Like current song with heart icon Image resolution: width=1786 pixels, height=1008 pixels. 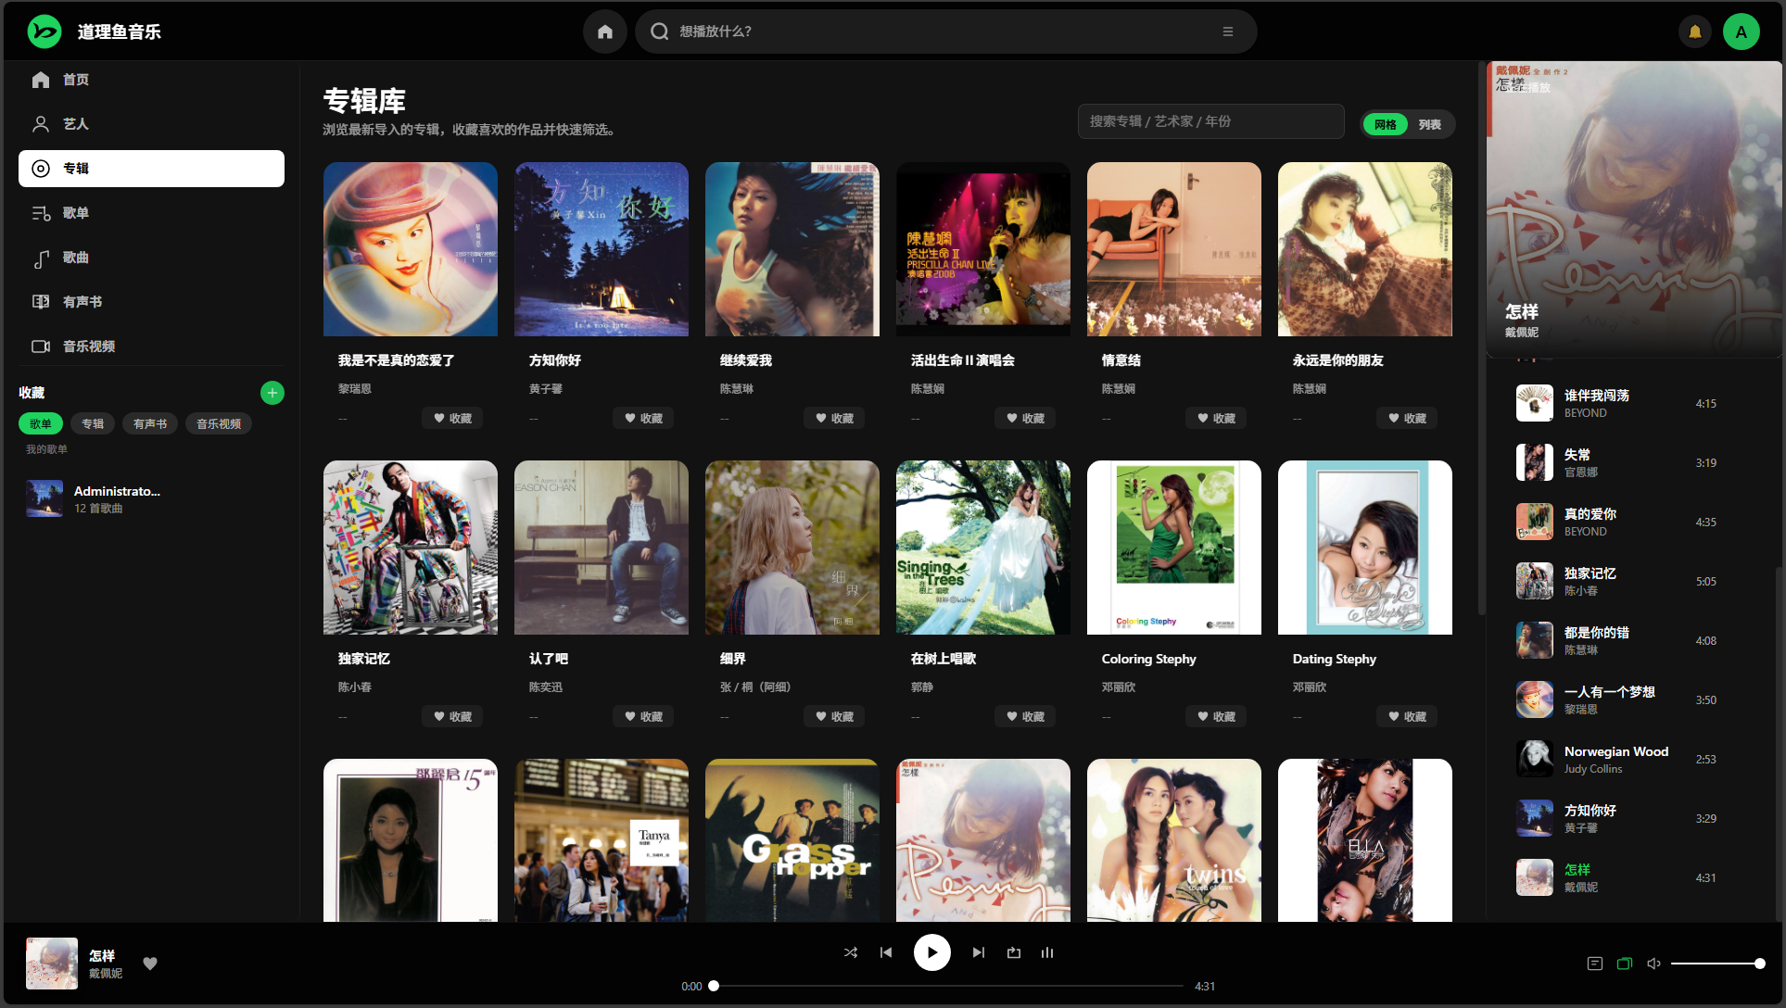click(150, 964)
